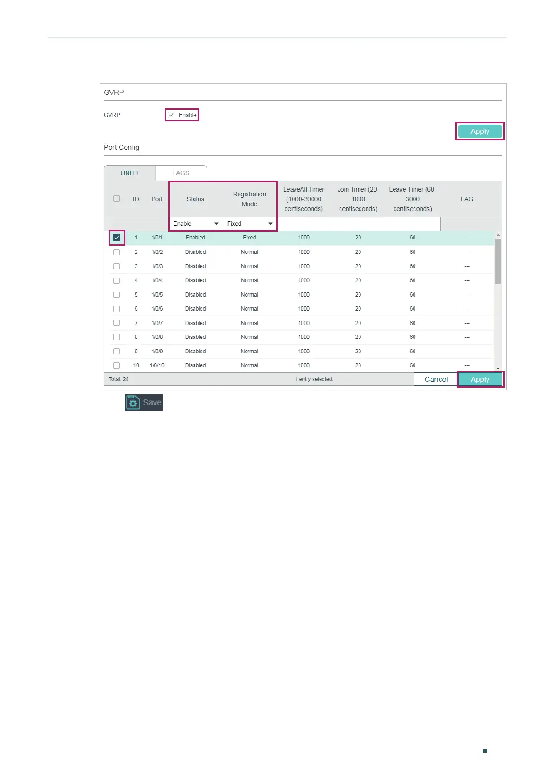Switch to the LAGS tab
554x783 pixels.
click(181, 173)
